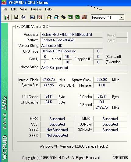
Task: Open the cyan stacked windows icon
Action: (x=56, y=17)
